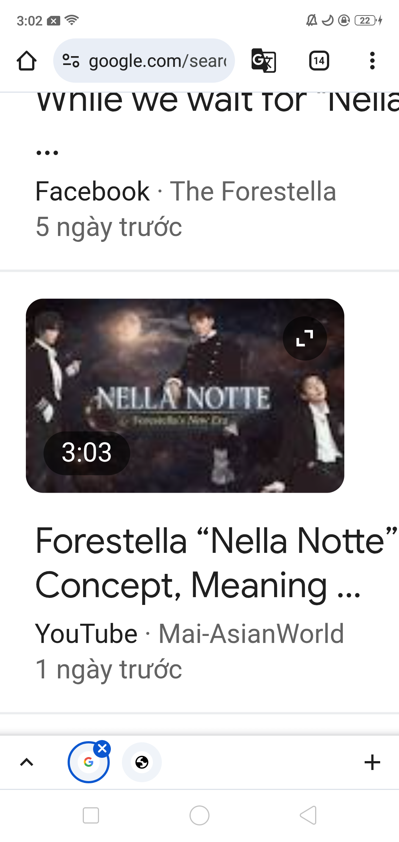399x842 pixels.
Task: Open the Nella Notte video thumbnail
Action: click(x=185, y=396)
